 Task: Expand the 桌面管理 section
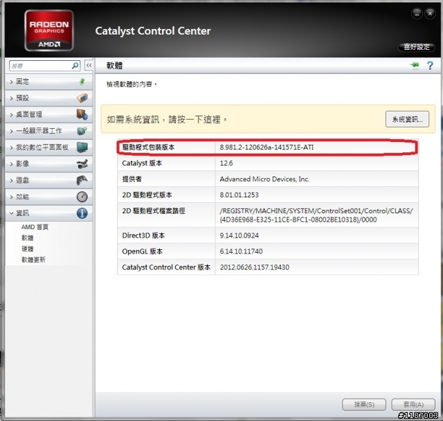coord(48,114)
